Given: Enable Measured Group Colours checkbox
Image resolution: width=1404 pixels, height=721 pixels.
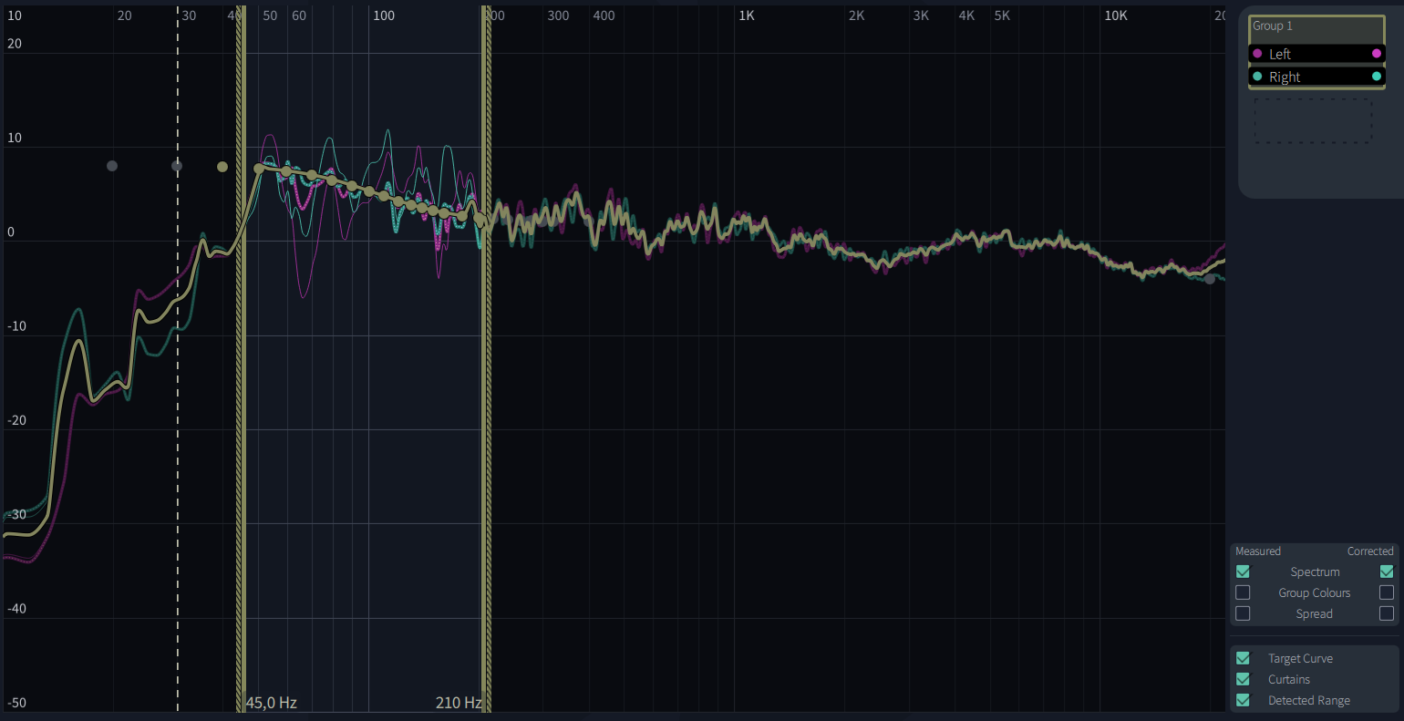Looking at the screenshot, I should [1243, 592].
